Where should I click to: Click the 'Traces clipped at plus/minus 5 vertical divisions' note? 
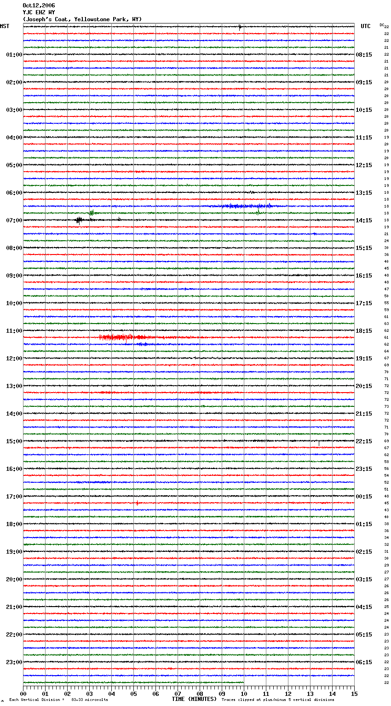(x=278, y=700)
